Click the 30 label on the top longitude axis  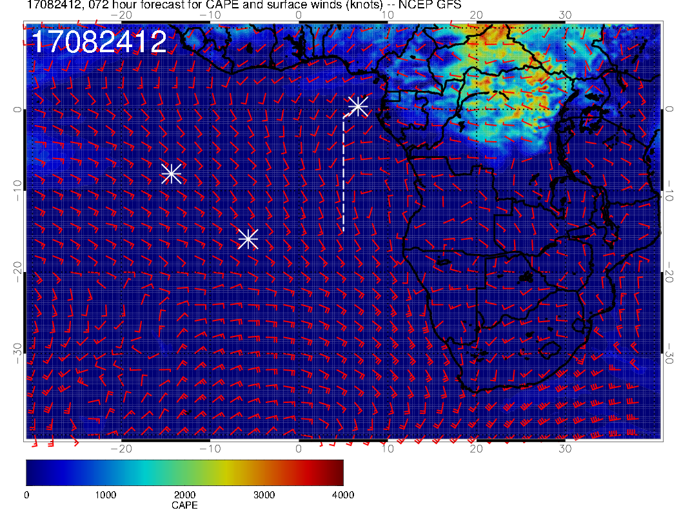tap(565, 15)
